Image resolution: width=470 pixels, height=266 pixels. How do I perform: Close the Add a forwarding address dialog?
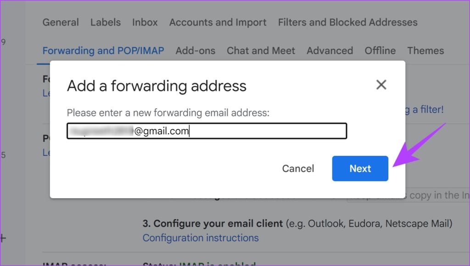[x=381, y=85]
